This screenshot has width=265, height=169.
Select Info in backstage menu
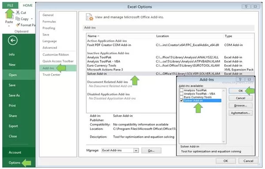pyautogui.click(x=19, y=55)
